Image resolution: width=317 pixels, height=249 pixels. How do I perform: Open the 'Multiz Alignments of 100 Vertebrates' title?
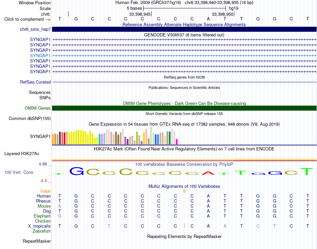coord(184,186)
